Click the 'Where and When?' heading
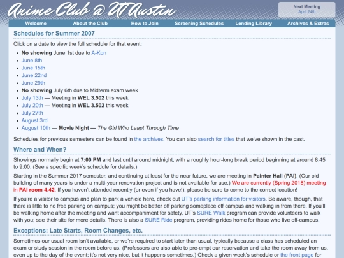The height and width of the screenshot is (258, 344). pyautogui.click(x=40, y=150)
